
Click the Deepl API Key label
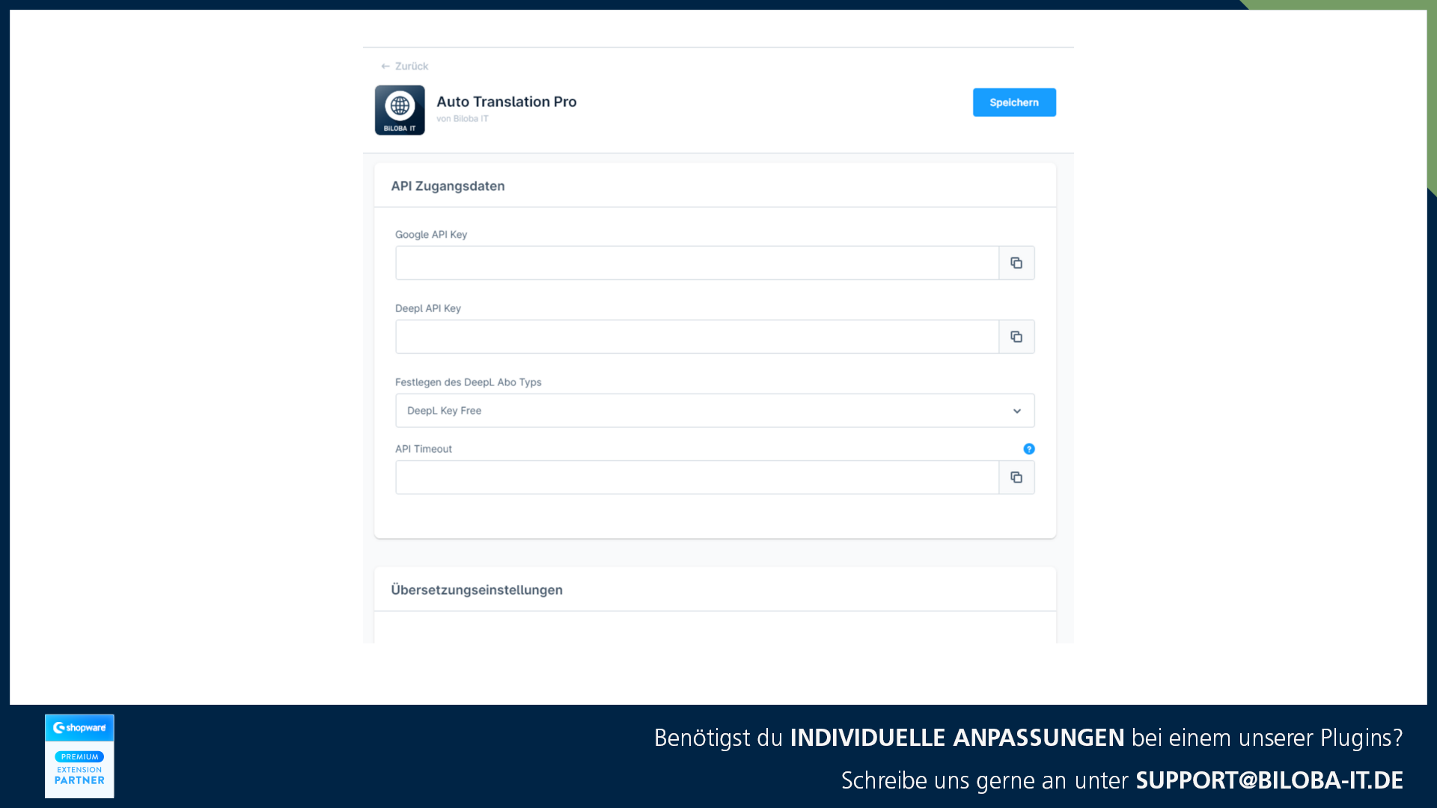coord(428,308)
